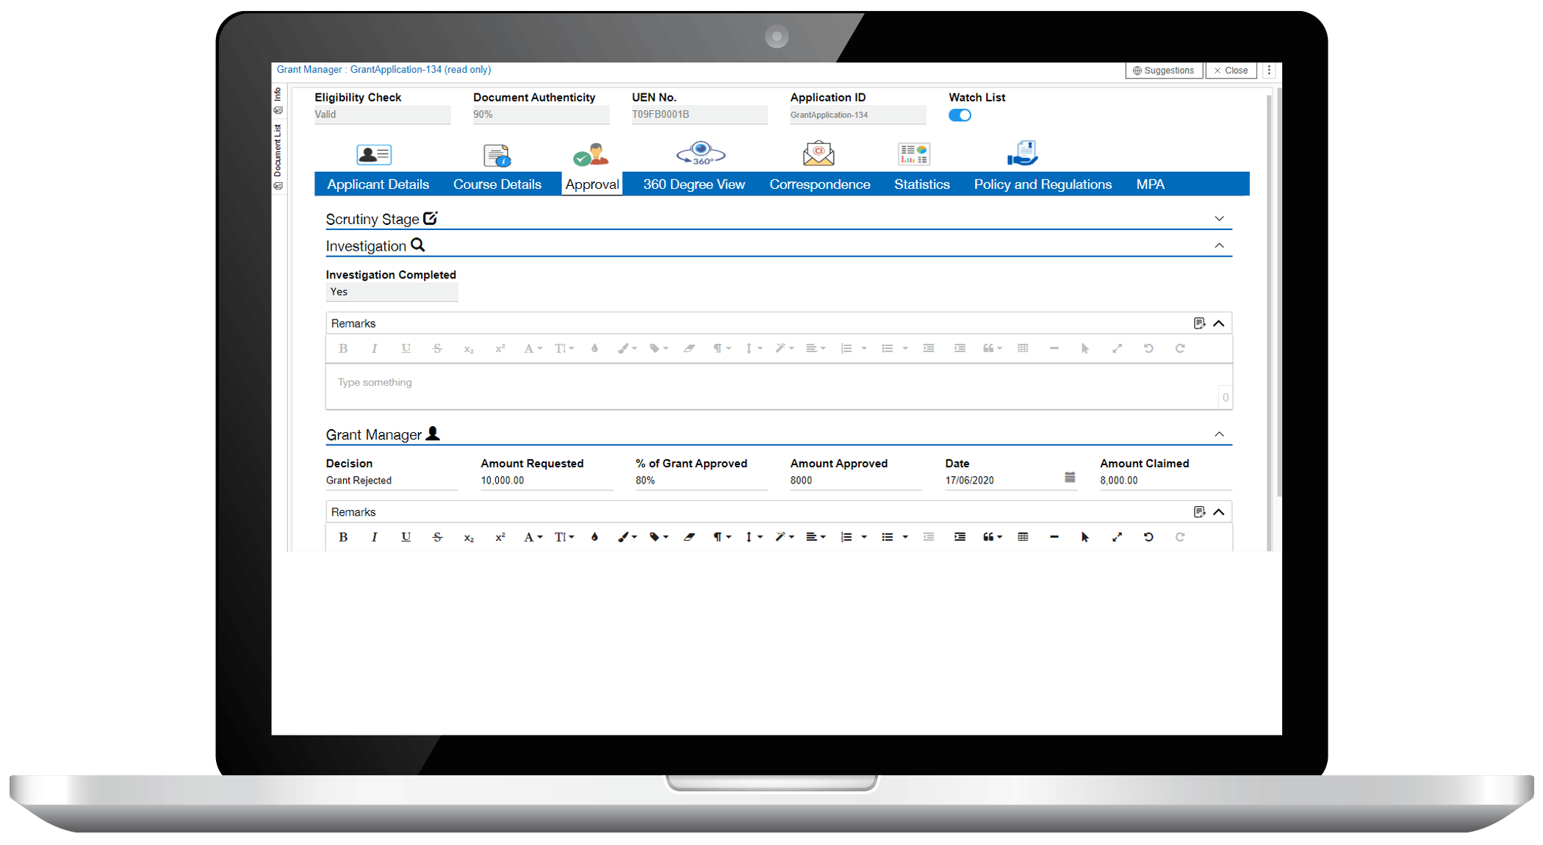Click the Statistics chart icon
1543x845 pixels.
[913, 154]
